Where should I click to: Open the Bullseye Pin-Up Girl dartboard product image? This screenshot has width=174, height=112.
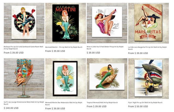[x=24, y=23]
